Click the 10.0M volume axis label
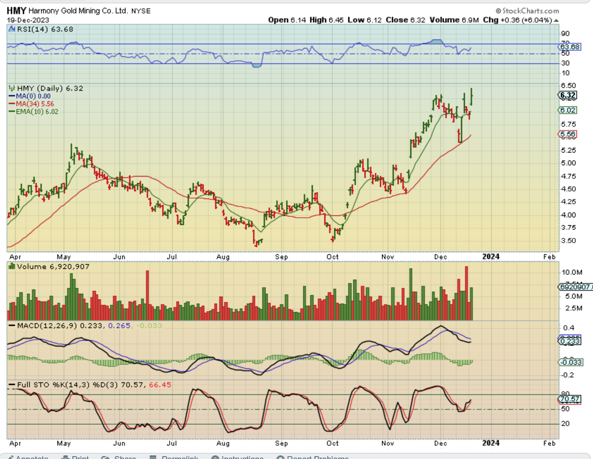This screenshot has height=459, width=593. [x=572, y=272]
